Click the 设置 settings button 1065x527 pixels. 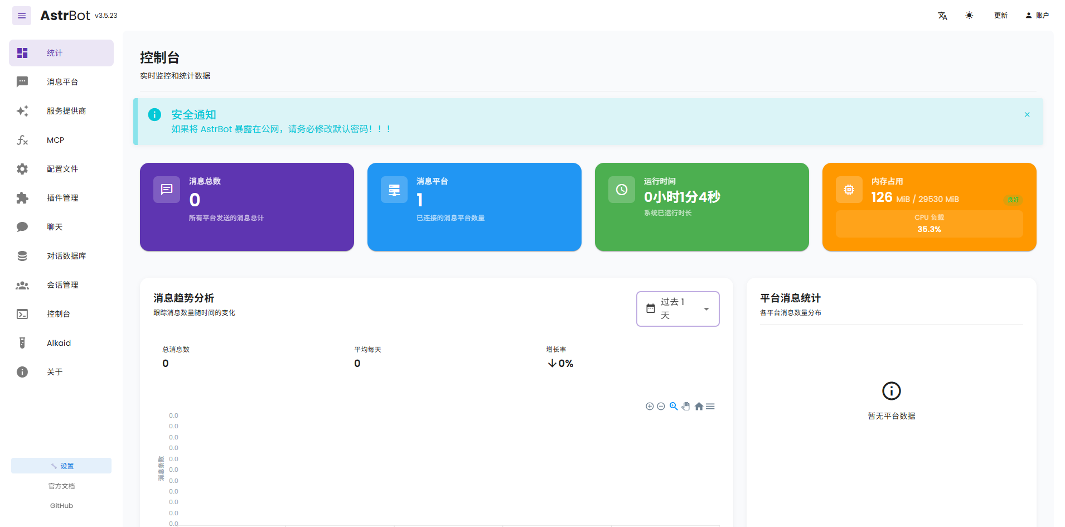click(x=61, y=466)
